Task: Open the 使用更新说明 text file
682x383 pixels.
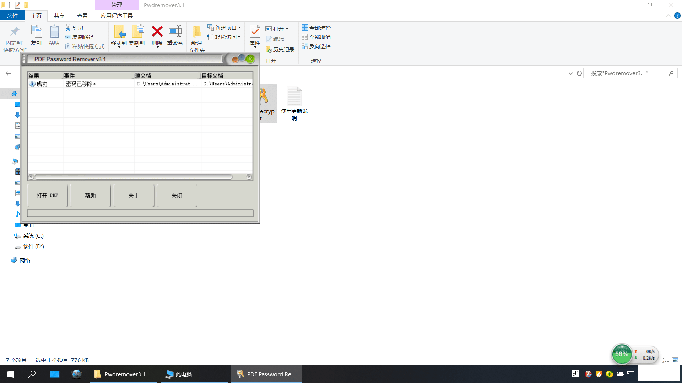Action: [294, 104]
